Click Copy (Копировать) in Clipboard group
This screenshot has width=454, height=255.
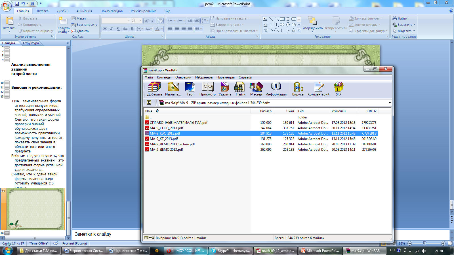click(x=30, y=25)
